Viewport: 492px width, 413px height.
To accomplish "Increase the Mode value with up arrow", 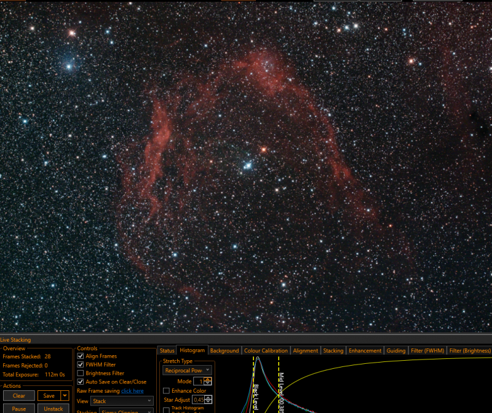I will tap(208, 379).
